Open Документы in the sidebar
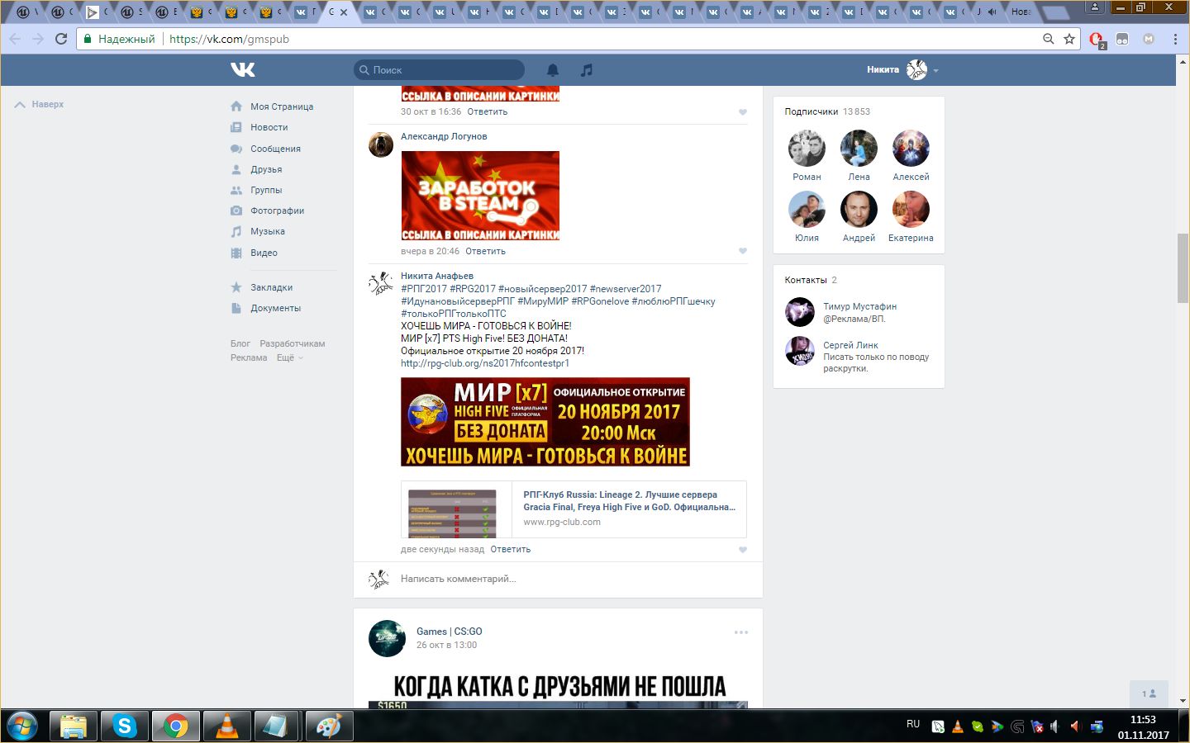The image size is (1190, 743). (x=275, y=308)
